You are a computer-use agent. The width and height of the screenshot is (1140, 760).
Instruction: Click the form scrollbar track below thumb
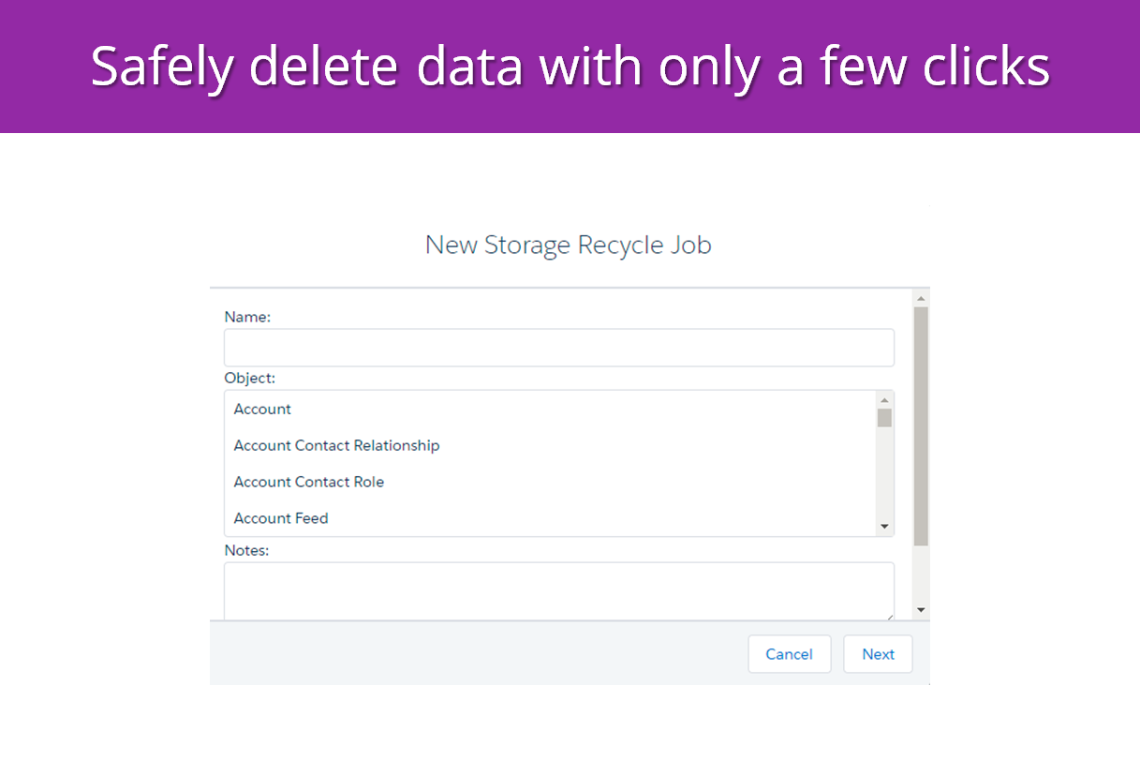921,574
